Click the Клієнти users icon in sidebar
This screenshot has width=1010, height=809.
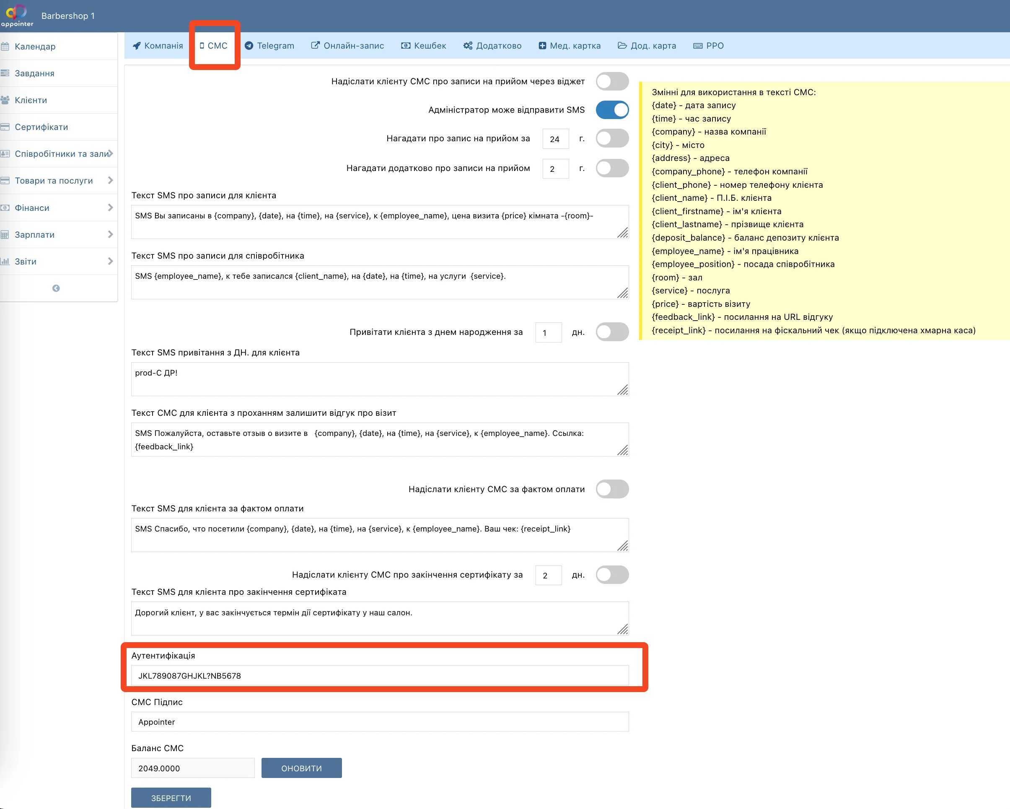[5, 100]
